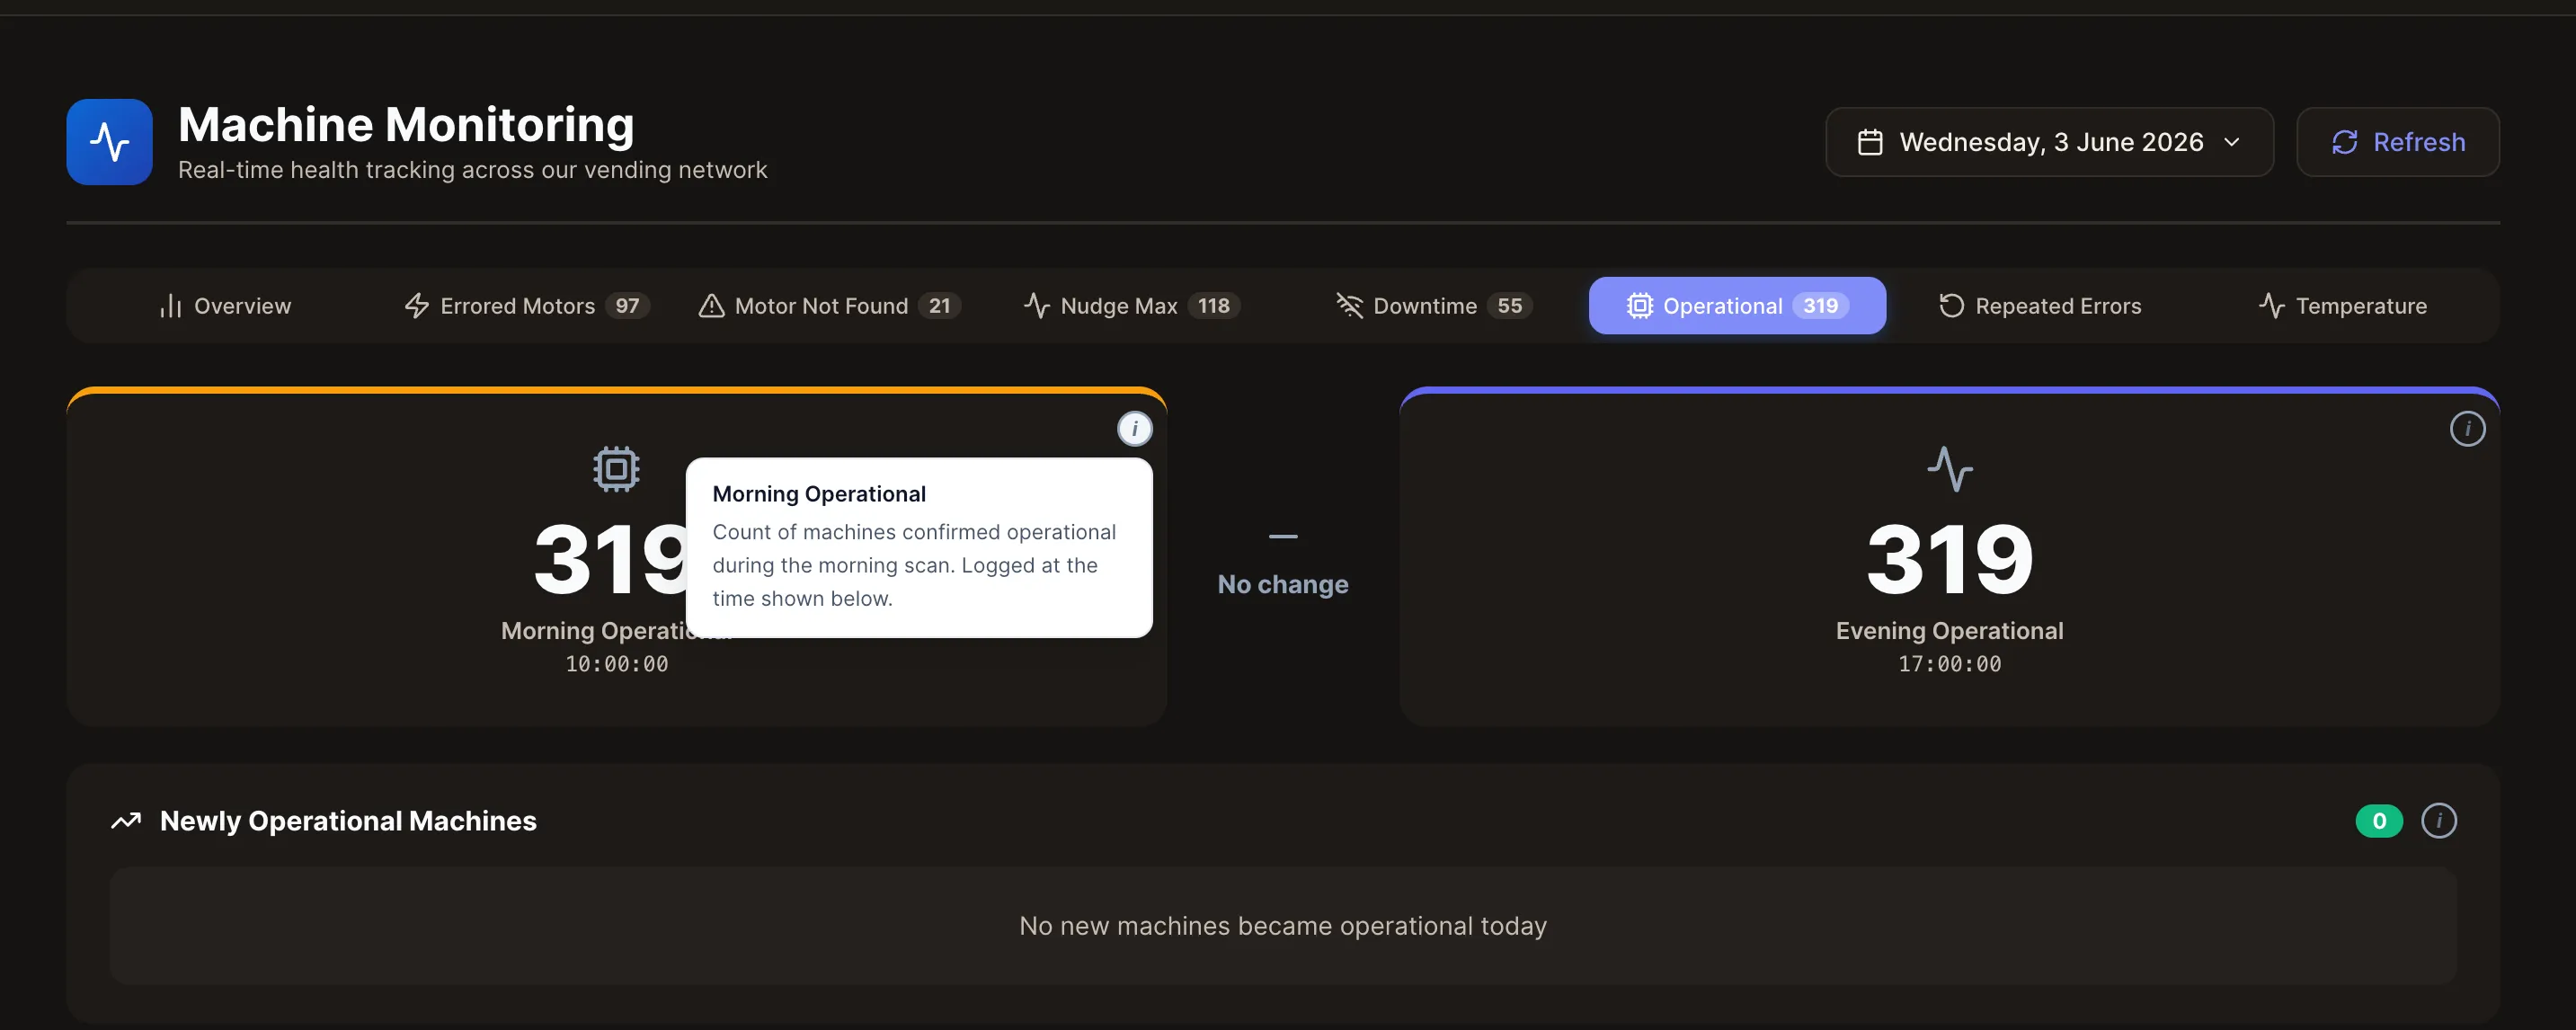Click the info icon on Morning Operational card

pos(1134,429)
